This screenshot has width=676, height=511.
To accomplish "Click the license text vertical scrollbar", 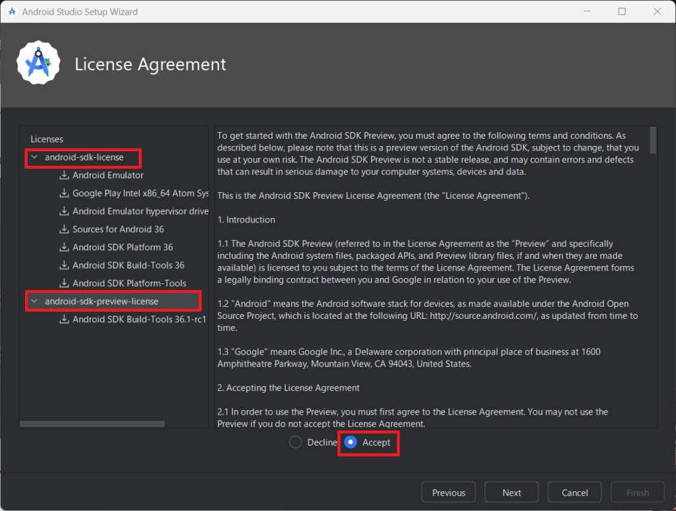I will (653, 140).
